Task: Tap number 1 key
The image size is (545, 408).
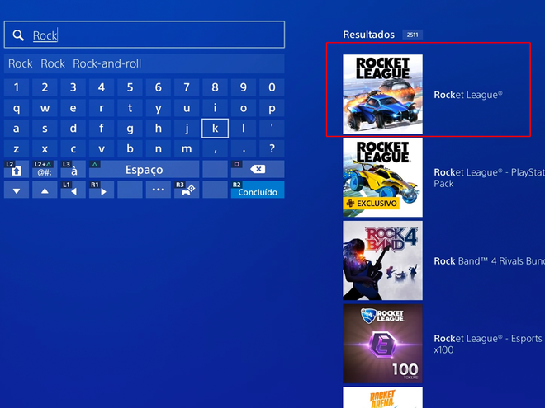Action: coord(17,87)
